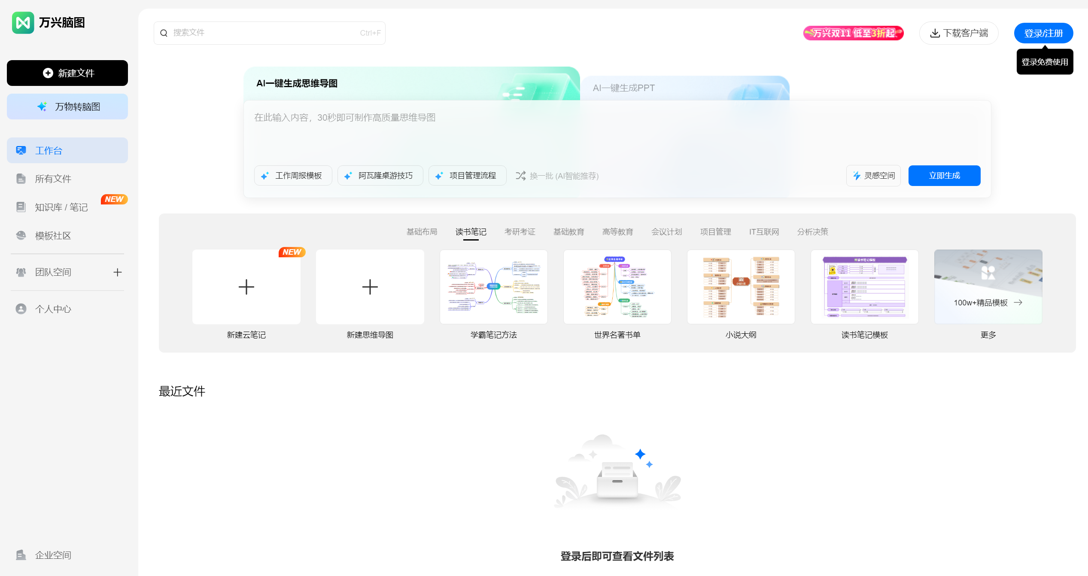The height and width of the screenshot is (576, 1088).
Task: Select the 项目管理 template category tab
Action: coord(715,232)
